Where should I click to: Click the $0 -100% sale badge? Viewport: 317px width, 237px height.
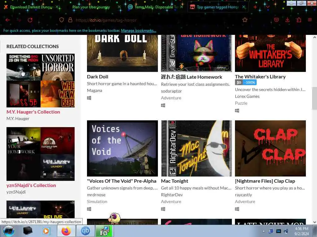pos(245,82)
